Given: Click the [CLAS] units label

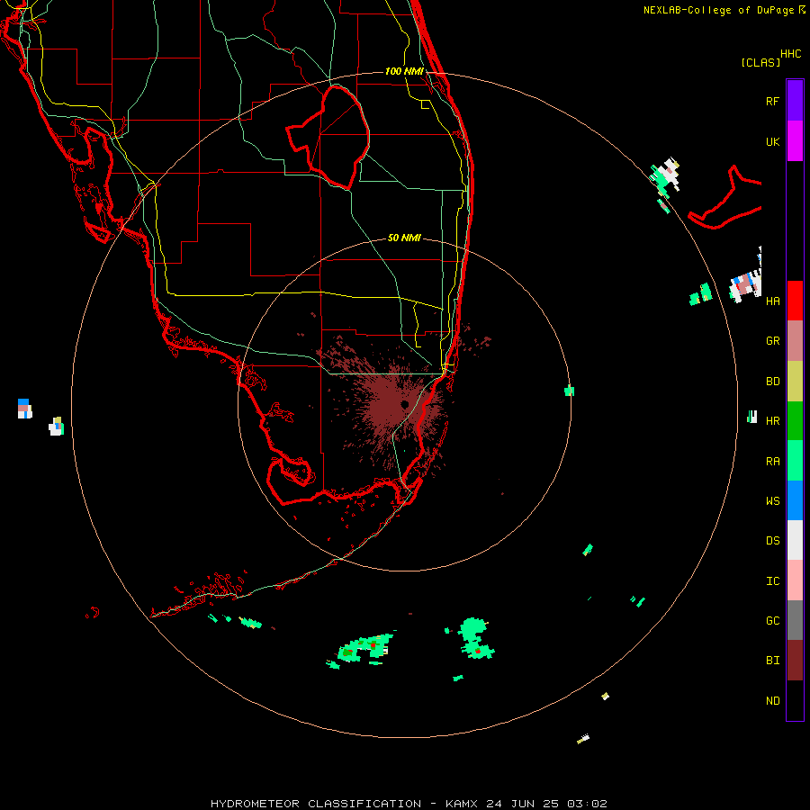Looking at the screenshot, I should tap(760, 63).
